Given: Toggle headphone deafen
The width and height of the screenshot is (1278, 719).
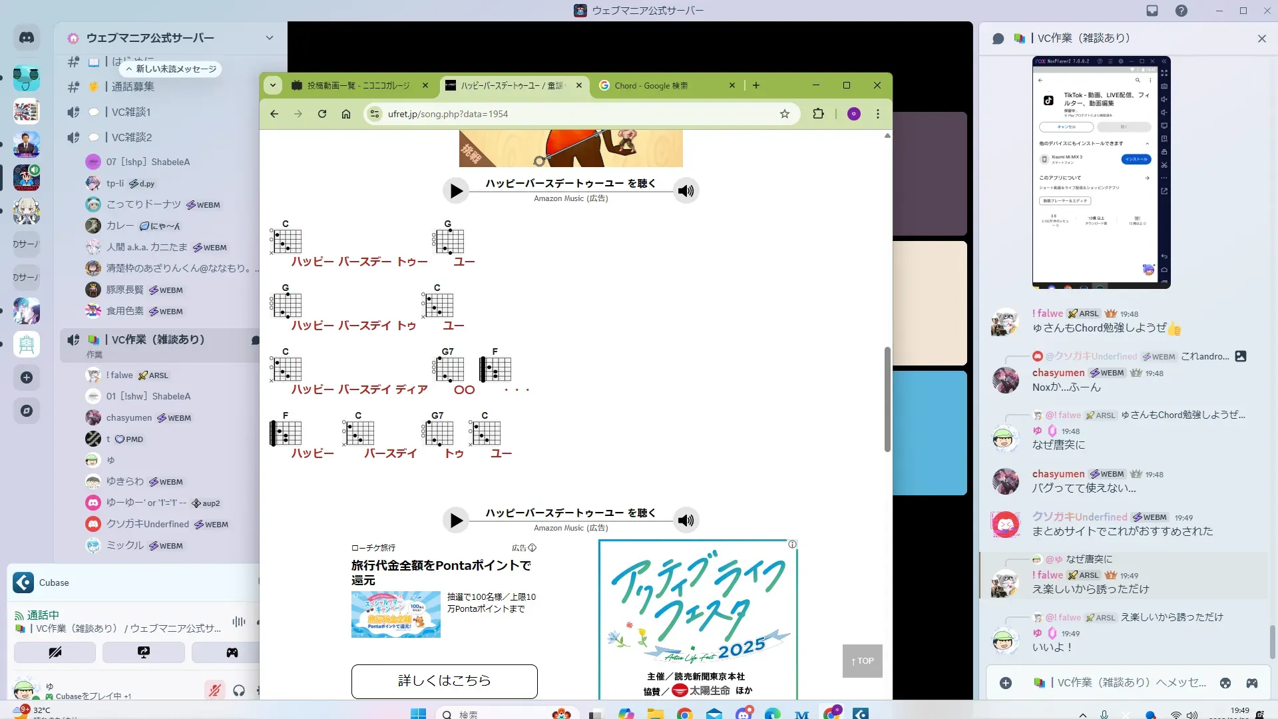Looking at the screenshot, I should 239,690.
